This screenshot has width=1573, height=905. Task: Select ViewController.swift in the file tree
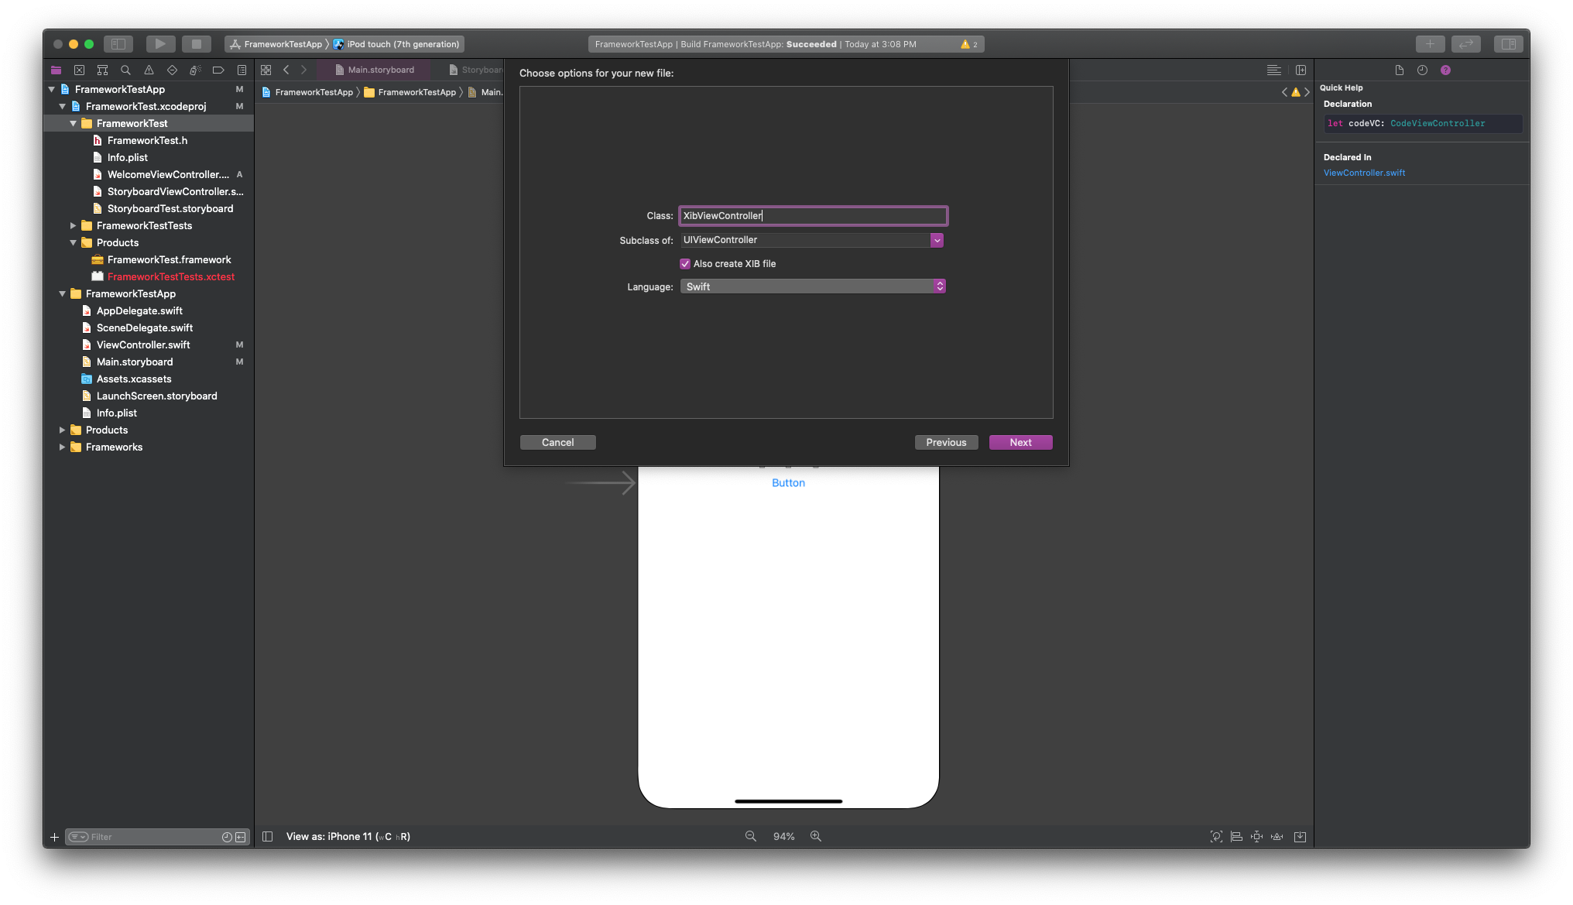(143, 345)
